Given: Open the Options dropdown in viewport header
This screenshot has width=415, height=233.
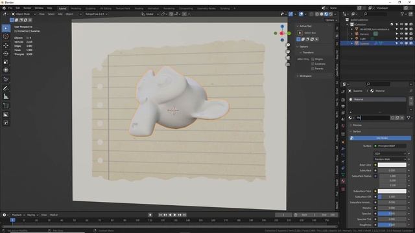Looking at the screenshot, I should 331,20.
